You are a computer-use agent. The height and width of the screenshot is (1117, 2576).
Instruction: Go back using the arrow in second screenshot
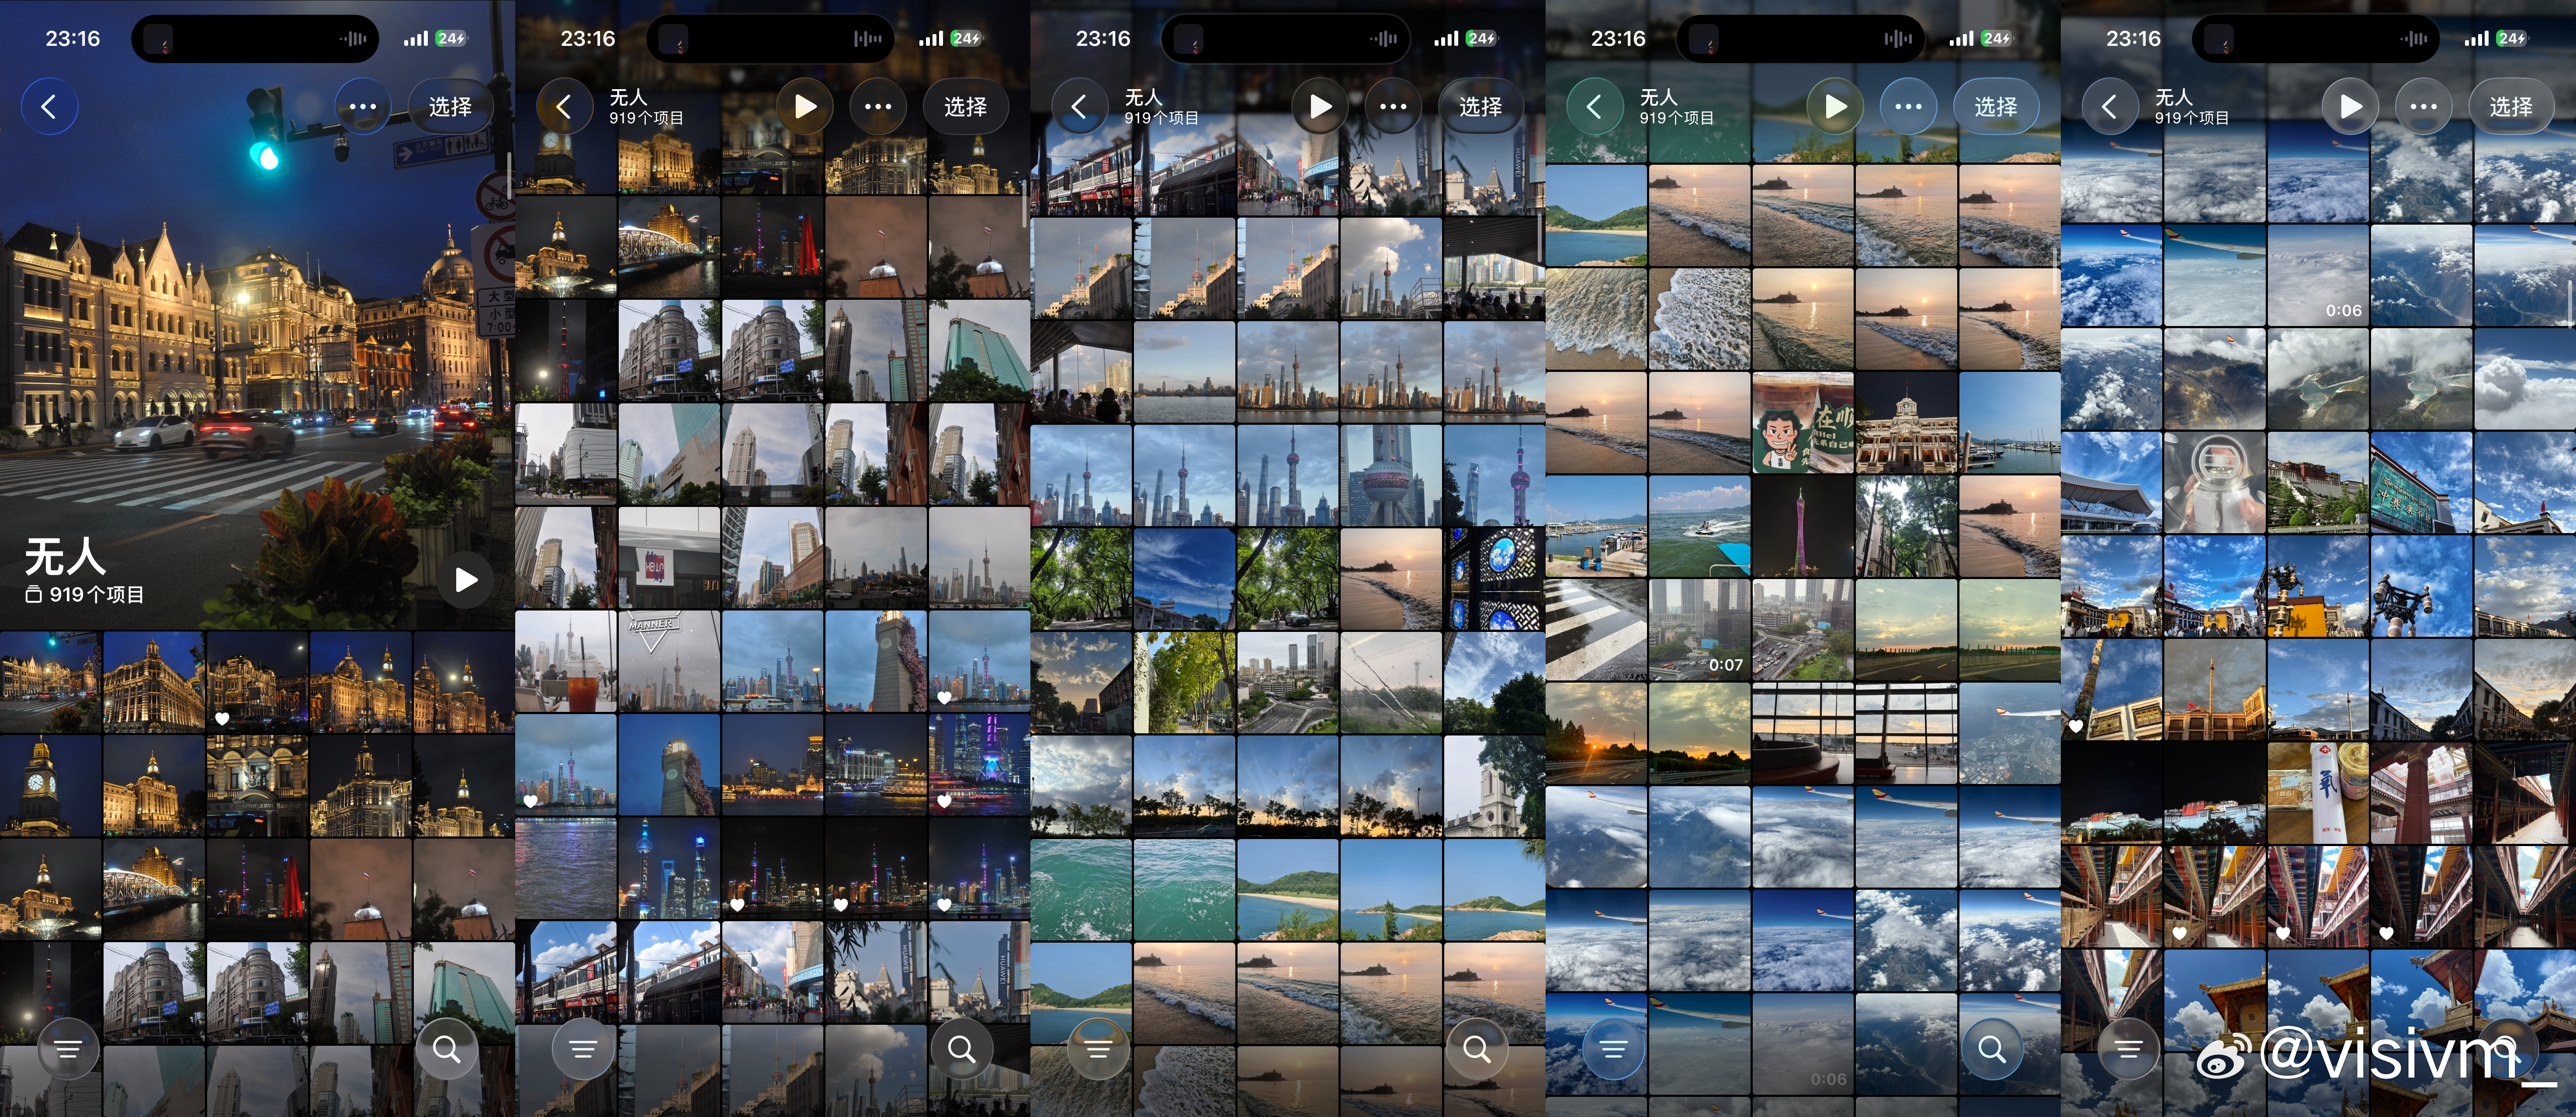564,106
